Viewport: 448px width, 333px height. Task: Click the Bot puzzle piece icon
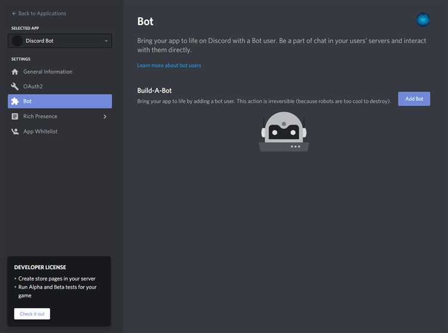(x=15, y=101)
